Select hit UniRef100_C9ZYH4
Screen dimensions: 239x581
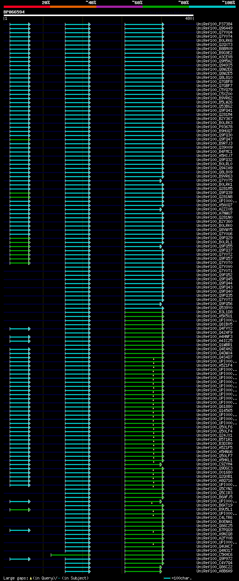click(214, 464)
